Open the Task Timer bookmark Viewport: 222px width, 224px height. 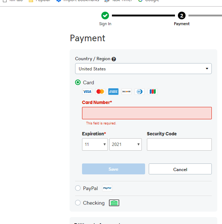point(118,1)
